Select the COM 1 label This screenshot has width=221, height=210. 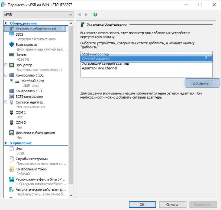coord(21,112)
